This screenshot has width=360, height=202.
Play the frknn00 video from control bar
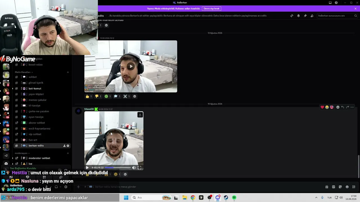point(87,167)
